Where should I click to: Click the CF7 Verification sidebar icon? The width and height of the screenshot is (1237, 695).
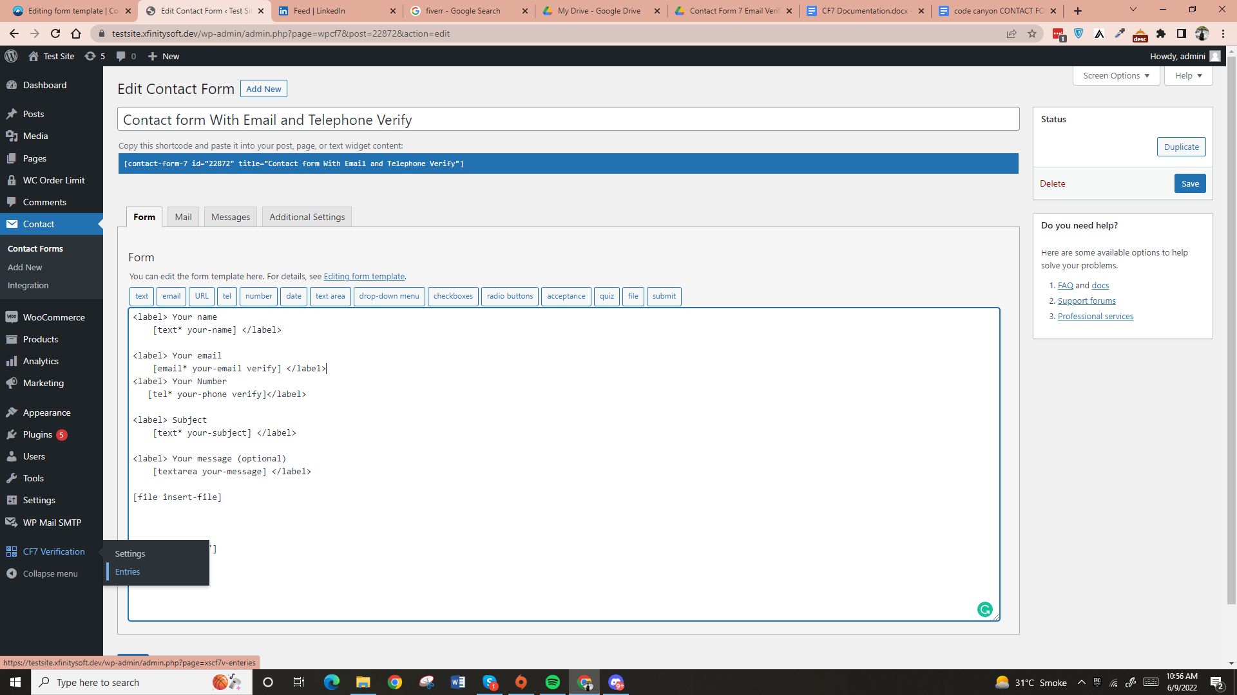coord(13,551)
